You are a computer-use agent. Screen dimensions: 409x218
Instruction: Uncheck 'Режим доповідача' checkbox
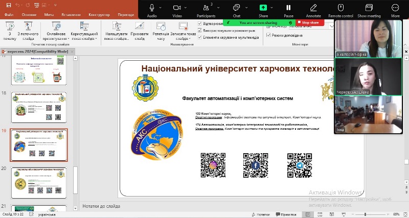tap(268, 35)
